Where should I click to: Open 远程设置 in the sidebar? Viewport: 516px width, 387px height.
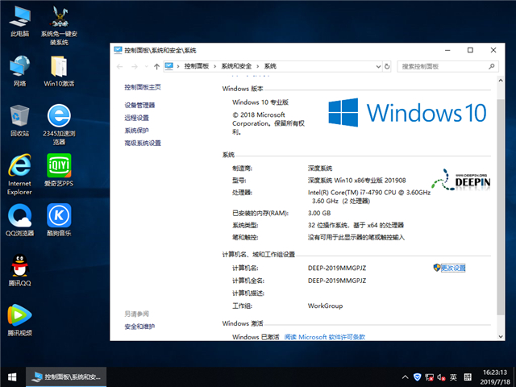136,118
